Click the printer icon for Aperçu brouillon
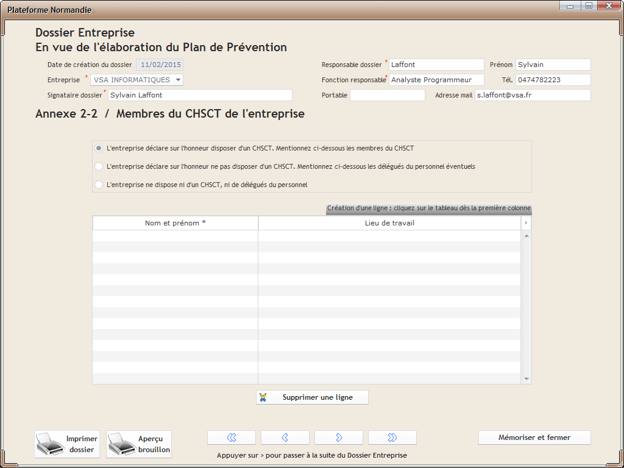 click(121, 444)
